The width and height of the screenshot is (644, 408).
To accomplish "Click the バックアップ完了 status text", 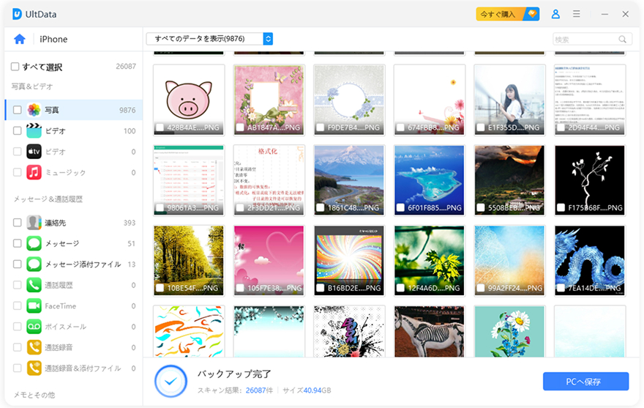I will pos(234,374).
